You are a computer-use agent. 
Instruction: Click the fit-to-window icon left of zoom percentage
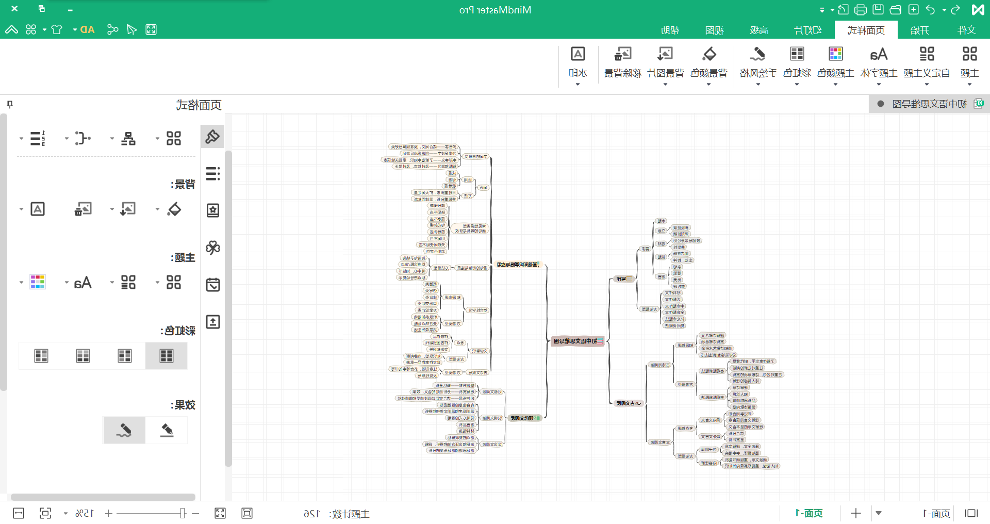coord(45,513)
